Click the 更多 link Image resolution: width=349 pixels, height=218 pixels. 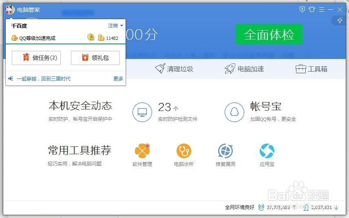click(118, 78)
